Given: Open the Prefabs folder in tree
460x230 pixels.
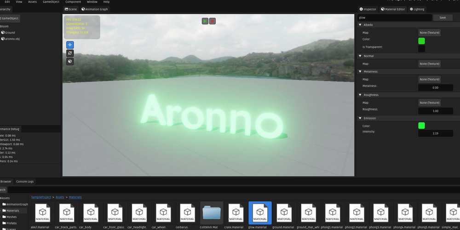Looking at the screenshot, I should click(10, 223).
